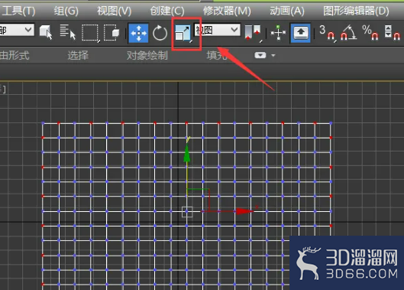
Task: Switch to the 自由形式 ribbon tab
Action: (x=15, y=55)
